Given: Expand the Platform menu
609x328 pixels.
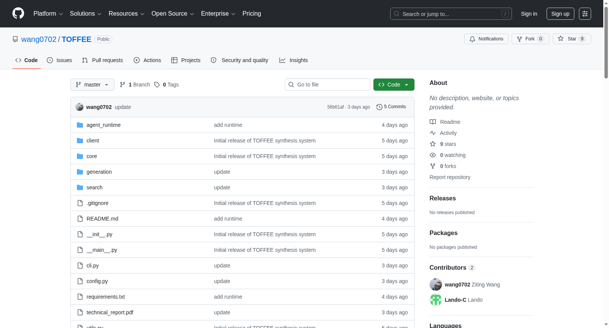Looking at the screenshot, I should 48,13.
